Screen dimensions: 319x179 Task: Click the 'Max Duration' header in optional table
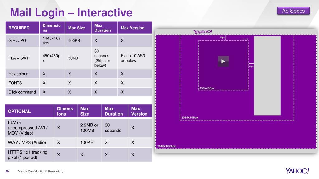[115, 111]
